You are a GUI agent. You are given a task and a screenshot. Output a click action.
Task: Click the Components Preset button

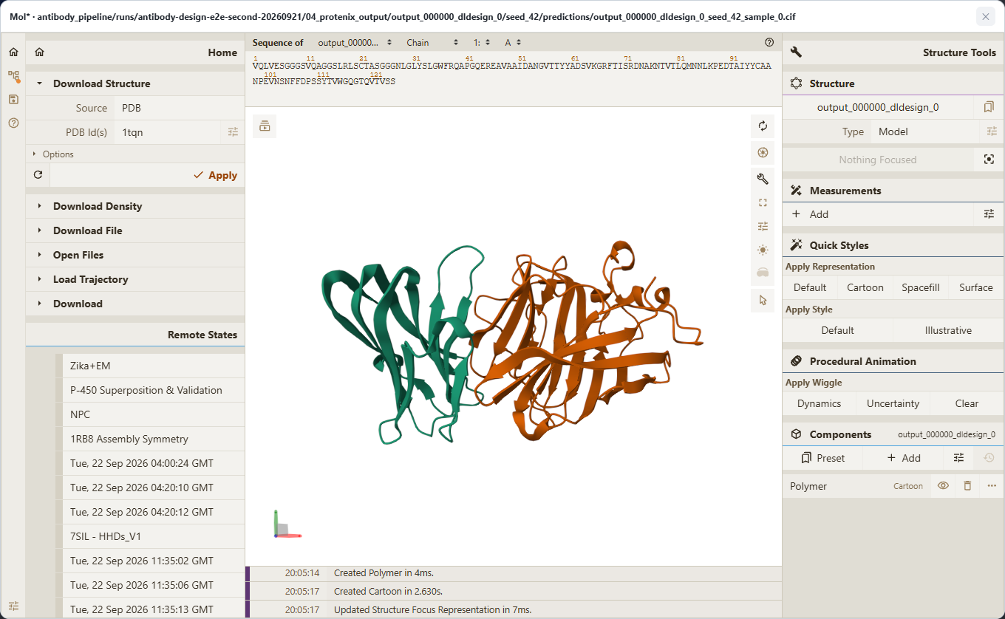[822, 458]
